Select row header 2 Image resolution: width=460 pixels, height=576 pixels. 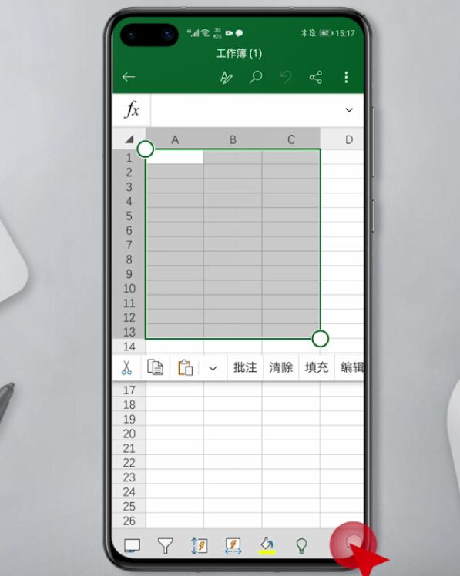[129, 172]
